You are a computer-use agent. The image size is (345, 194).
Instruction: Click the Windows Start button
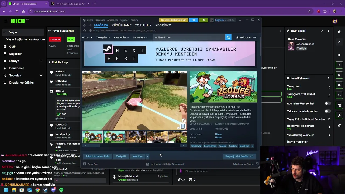[x=6, y=190]
